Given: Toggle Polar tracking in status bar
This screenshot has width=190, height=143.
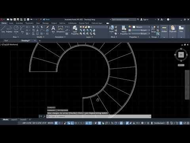Looking at the screenshot, I should click(76, 123).
